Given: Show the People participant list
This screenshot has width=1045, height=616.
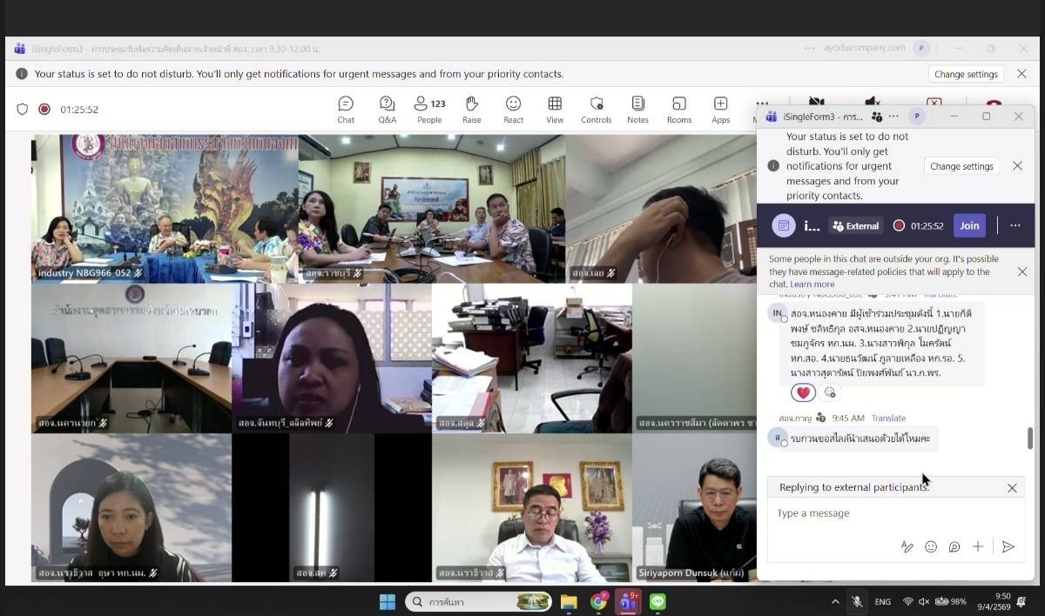Looking at the screenshot, I should coord(428,110).
